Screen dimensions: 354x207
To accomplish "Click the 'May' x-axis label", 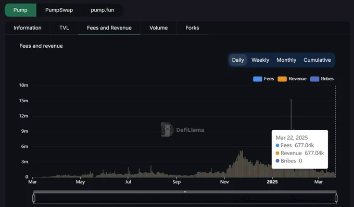I will click(80, 182).
